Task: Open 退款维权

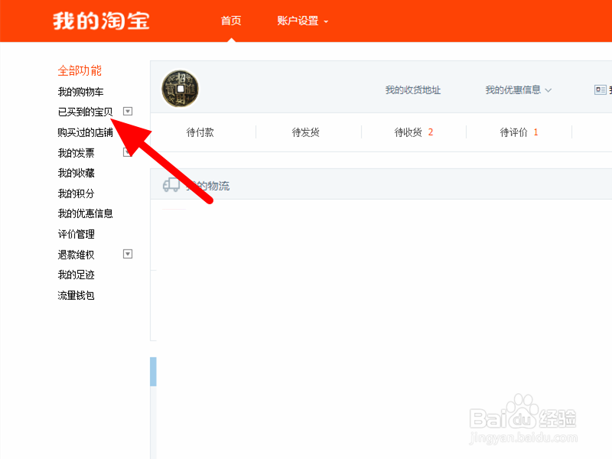Action: [76, 255]
